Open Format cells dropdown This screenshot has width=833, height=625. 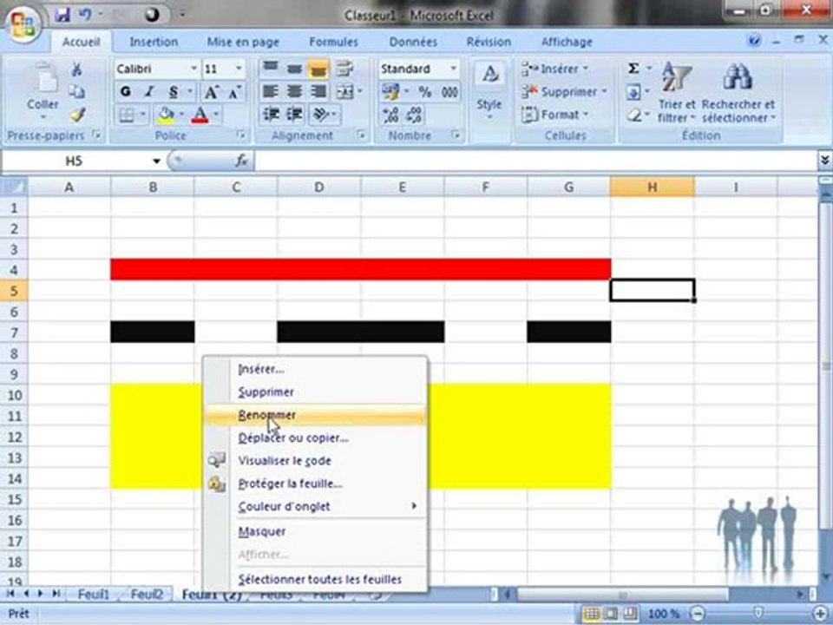click(x=555, y=115)
